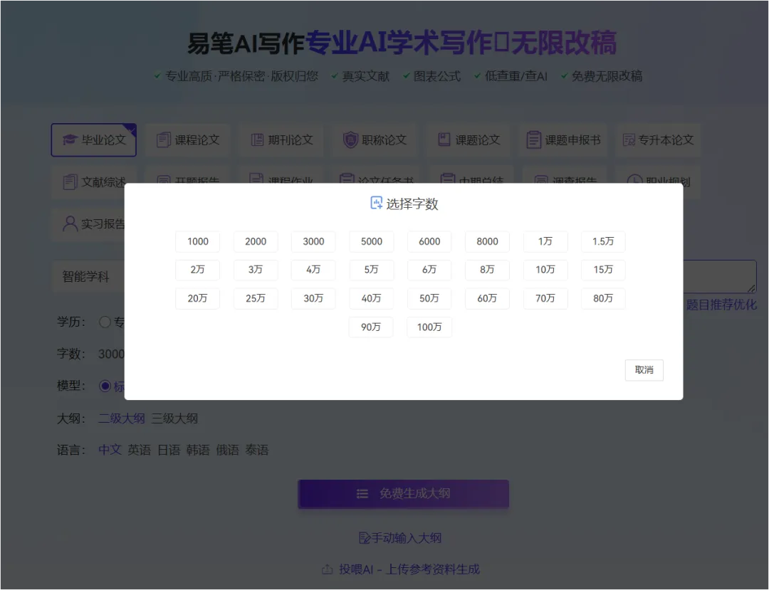The height and width of the screenshot is (590, 769).
Task: Click the 智能学科 input field
Action: (x=88, y=276)
